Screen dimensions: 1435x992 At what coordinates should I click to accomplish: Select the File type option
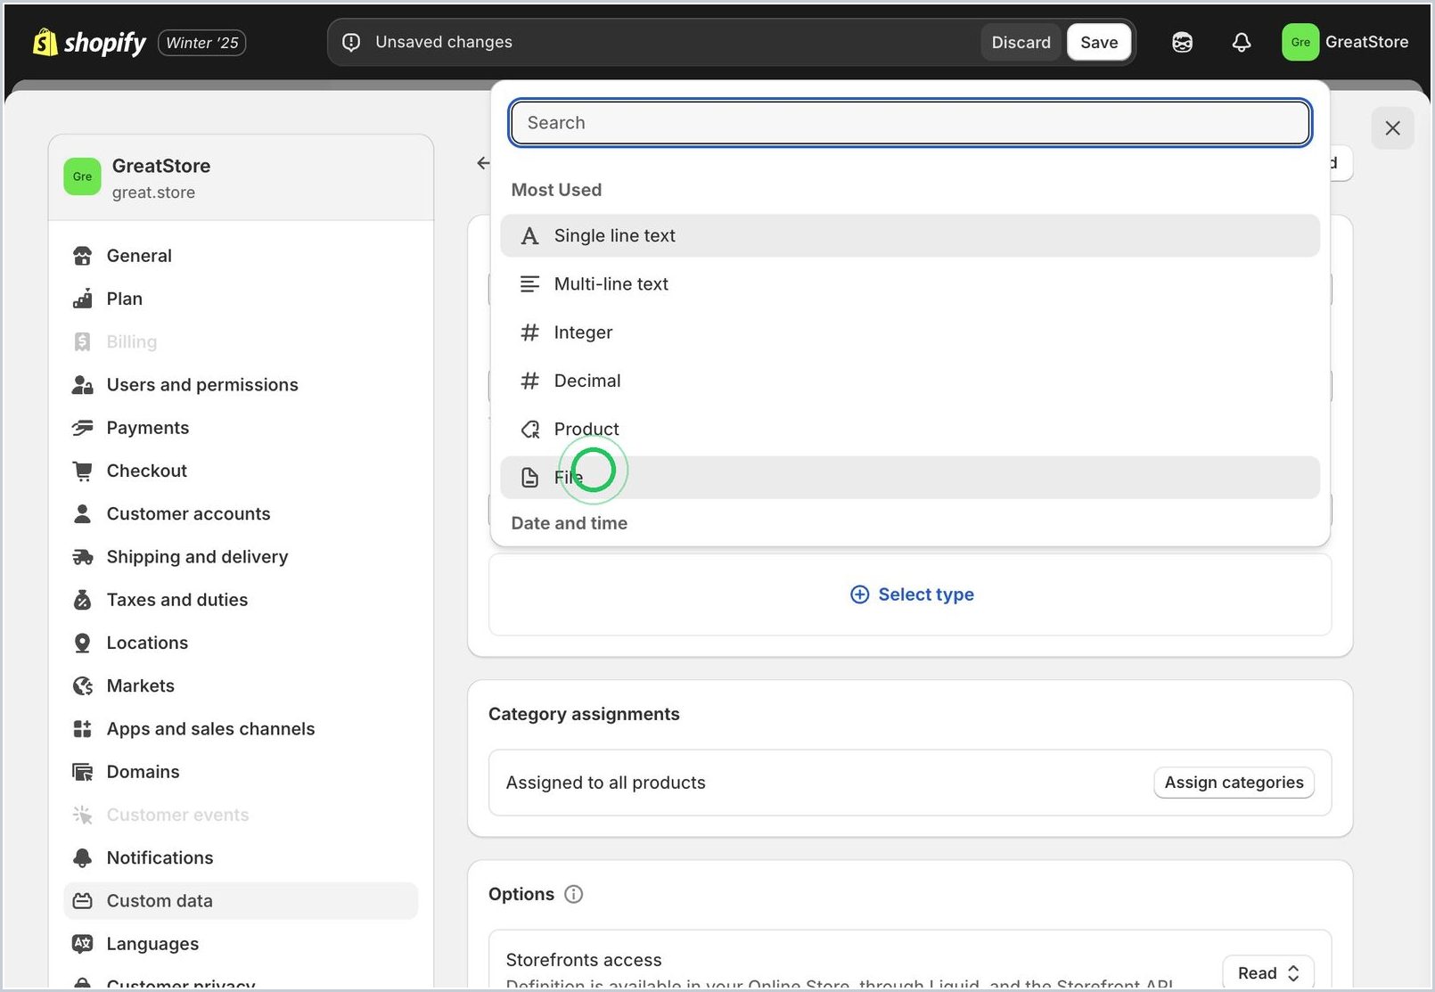point(910,478)
